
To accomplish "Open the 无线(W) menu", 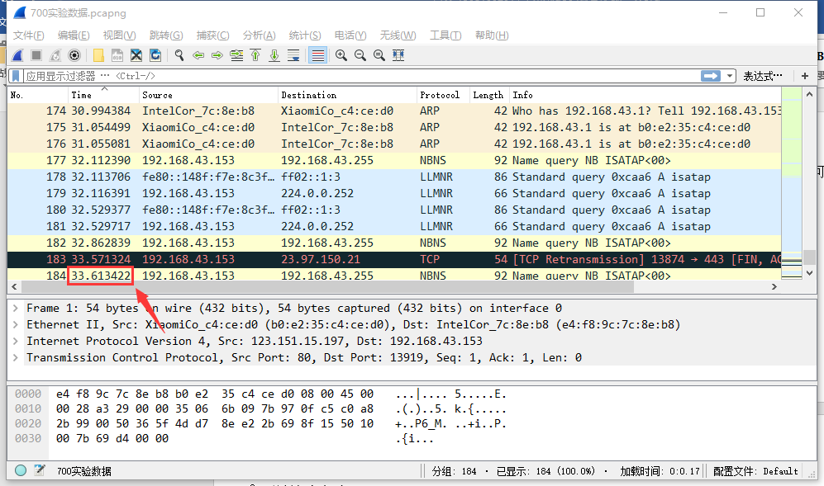I will 398,35.
